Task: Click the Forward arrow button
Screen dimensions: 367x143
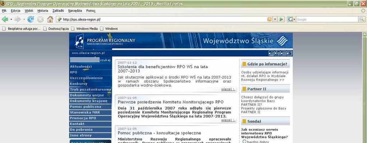Action: click(18, 19)
